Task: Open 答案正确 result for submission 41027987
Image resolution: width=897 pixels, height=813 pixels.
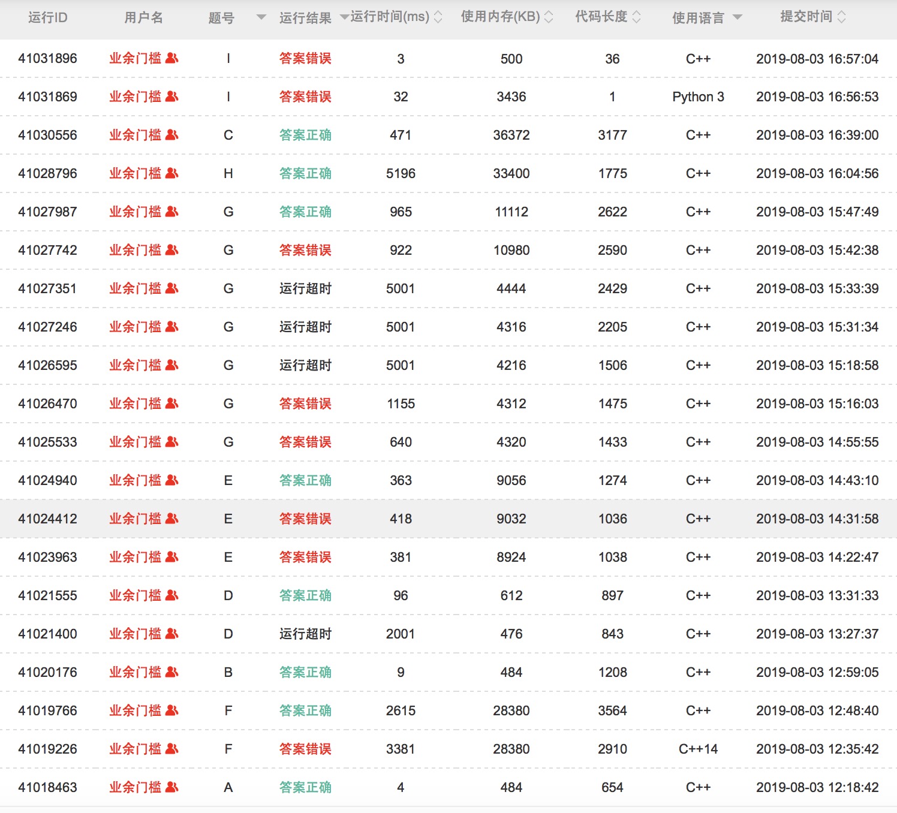Action: (305, 212)
